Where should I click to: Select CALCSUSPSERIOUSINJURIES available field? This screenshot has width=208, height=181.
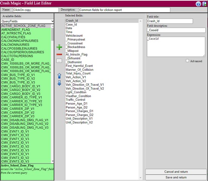pyautogui.click(x=26, y=52)
